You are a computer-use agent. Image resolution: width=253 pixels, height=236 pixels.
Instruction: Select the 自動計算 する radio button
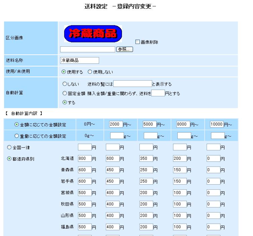point(65,102)
